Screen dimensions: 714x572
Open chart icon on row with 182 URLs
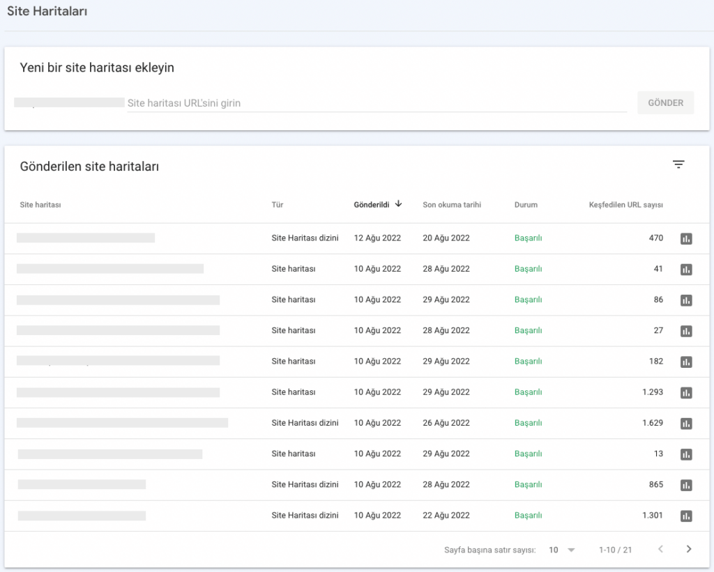pos(686,362)
